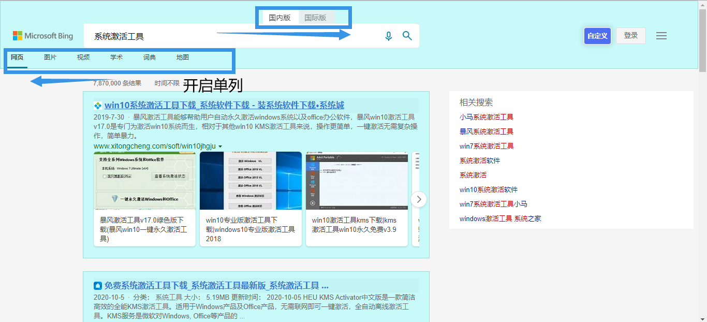Open the 视频 search tab

point(83,57)
